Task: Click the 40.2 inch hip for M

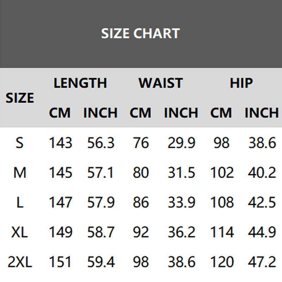Action: pos(262,173)
